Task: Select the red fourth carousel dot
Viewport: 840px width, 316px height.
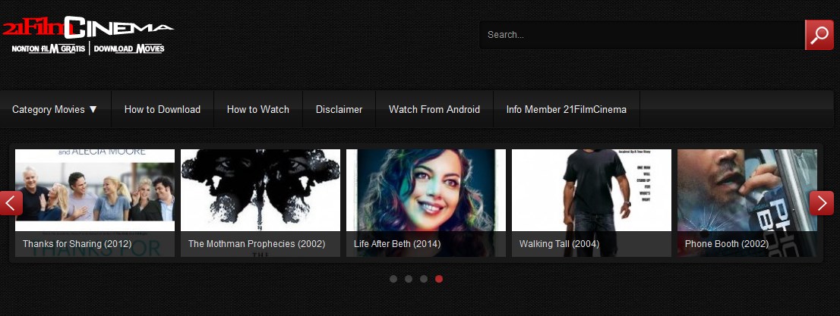Action: pos(439,279)
